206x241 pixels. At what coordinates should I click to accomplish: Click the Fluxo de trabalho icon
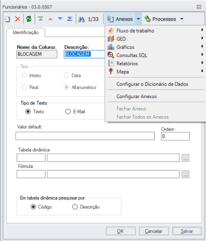click(x=111, y=31)
